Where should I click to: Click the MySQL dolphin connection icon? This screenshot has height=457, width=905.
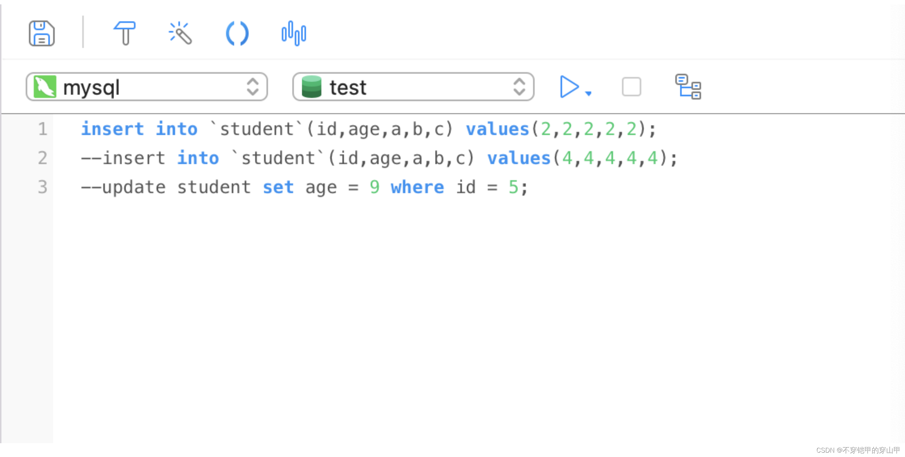[x=45, y=87]
